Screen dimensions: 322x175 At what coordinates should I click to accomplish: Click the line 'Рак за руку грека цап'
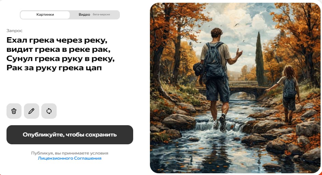coord(54,68)
